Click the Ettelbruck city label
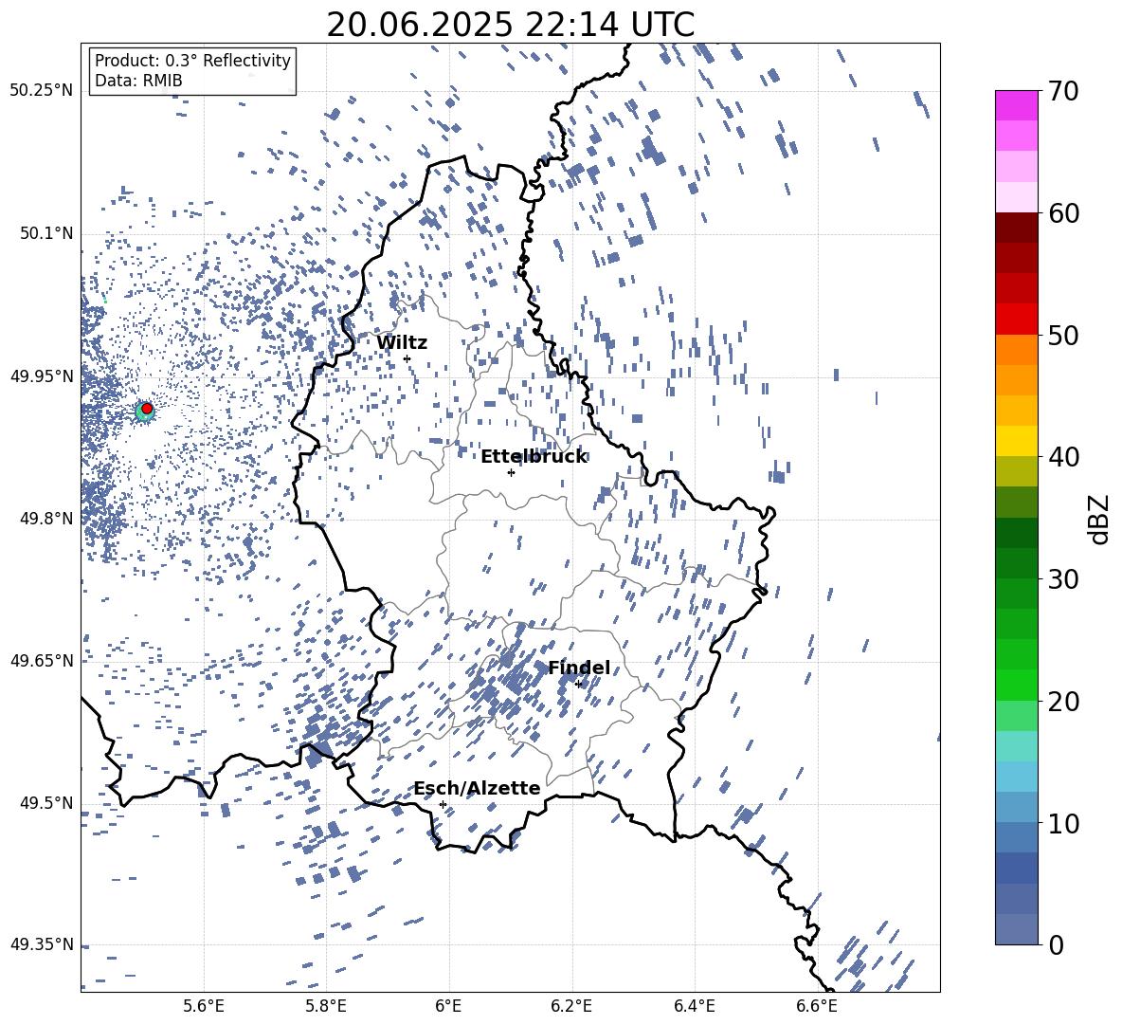This screenshot has height=1025, width=1122. point(534,457)
